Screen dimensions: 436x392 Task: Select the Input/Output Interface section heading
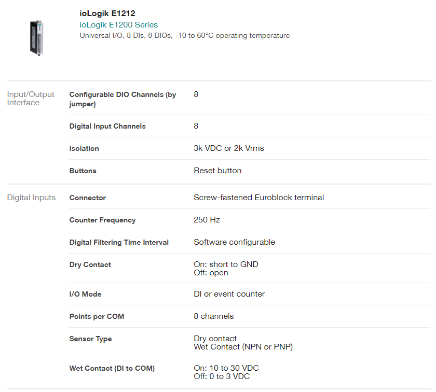31,99
